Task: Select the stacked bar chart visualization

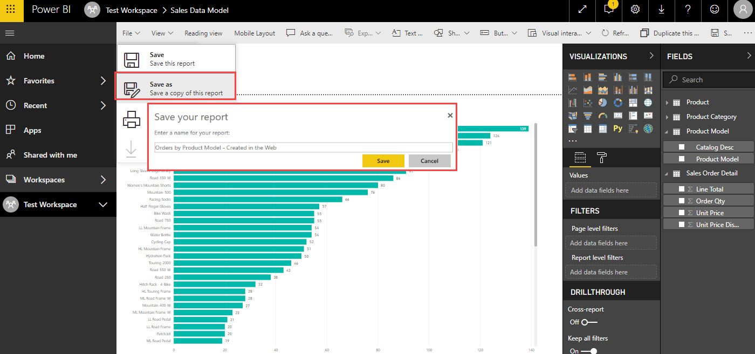Action: [573, 77]
